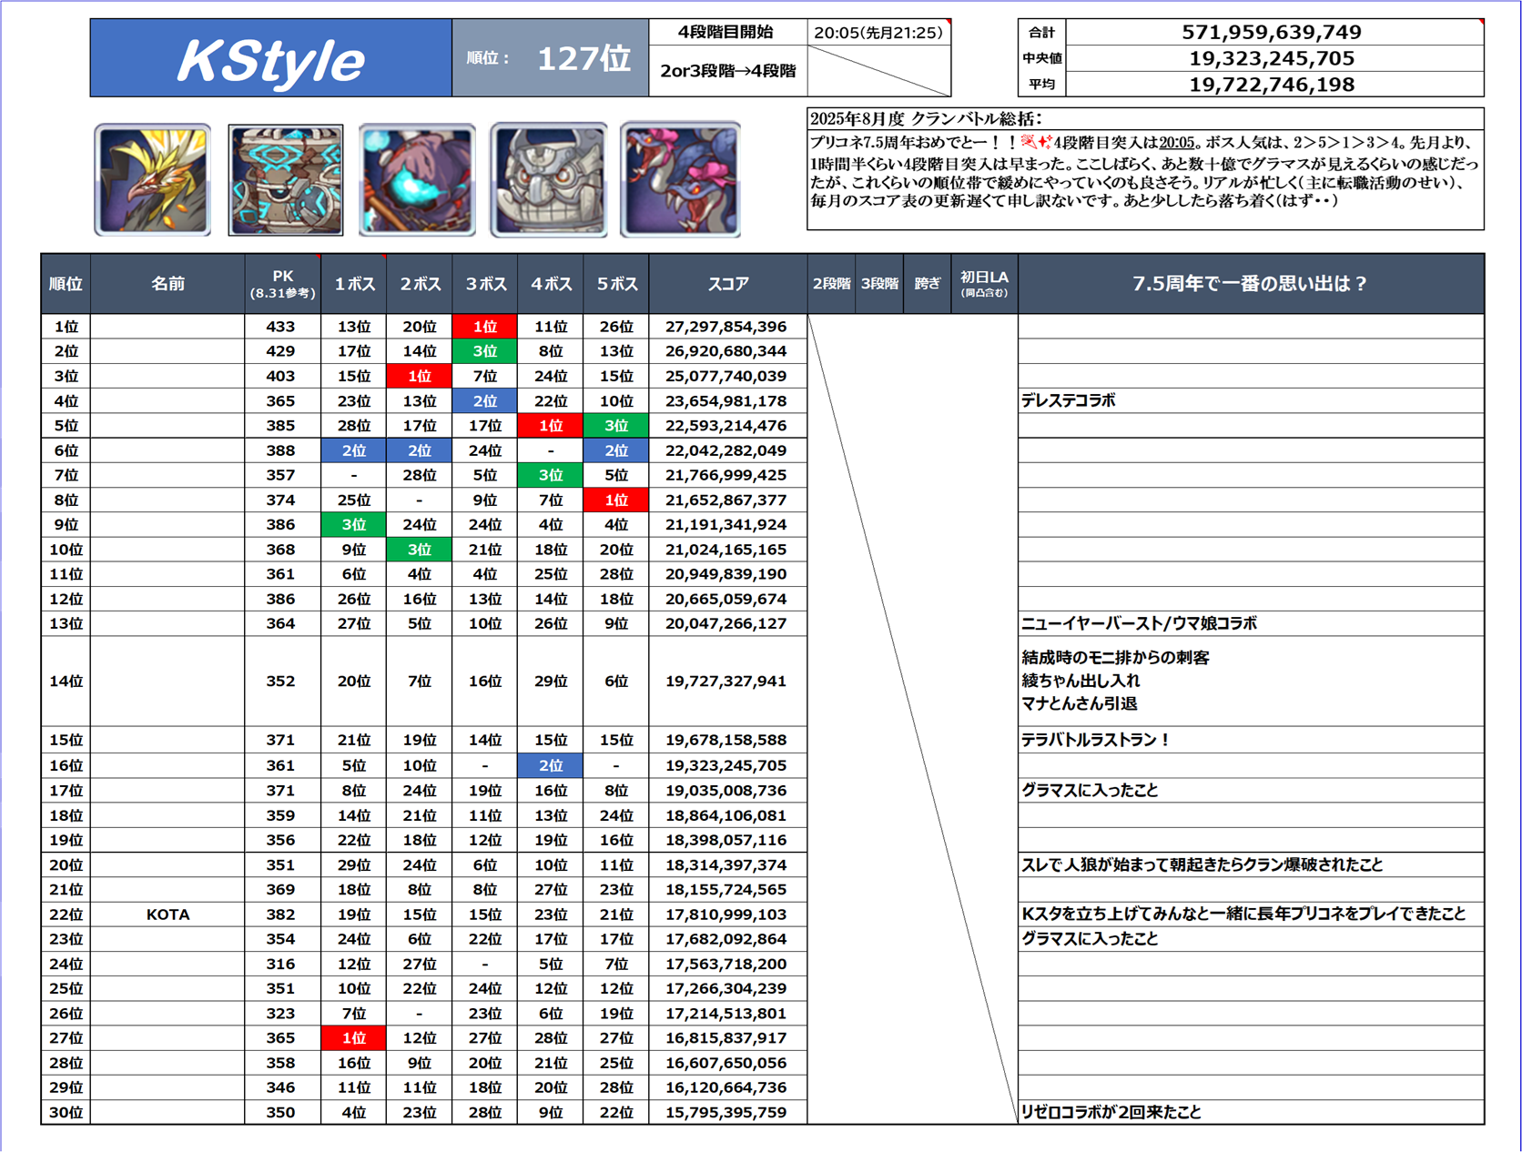
Task: Click the hooded mage with blue flame icon
Action: pos(417,180)
